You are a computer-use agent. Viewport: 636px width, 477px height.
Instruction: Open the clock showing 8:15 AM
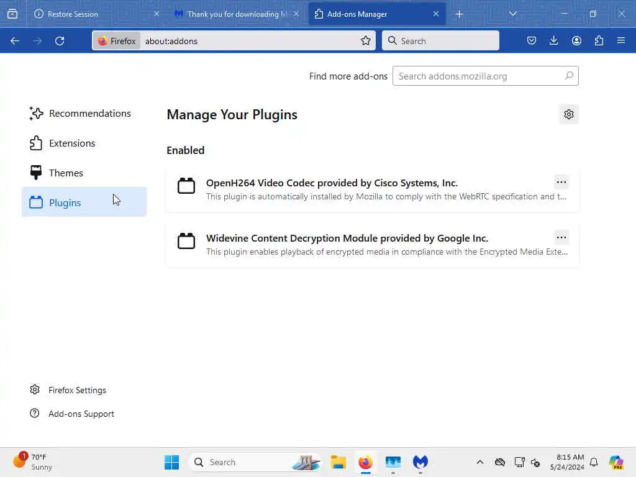pyautogui.click(x=567, y=462)
